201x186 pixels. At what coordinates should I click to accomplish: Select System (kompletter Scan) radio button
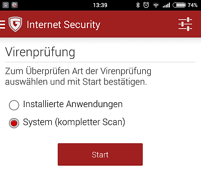pos(14,123)
